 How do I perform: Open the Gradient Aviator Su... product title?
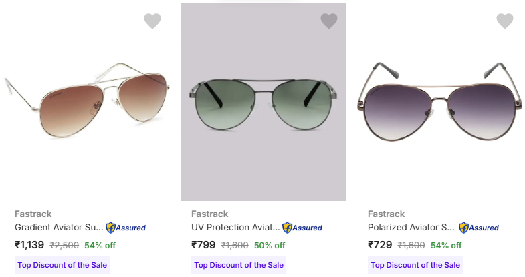[x=59, y=228]
